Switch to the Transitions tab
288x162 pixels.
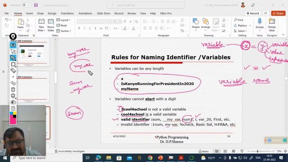pyautogui.click(x=67, y=13)
